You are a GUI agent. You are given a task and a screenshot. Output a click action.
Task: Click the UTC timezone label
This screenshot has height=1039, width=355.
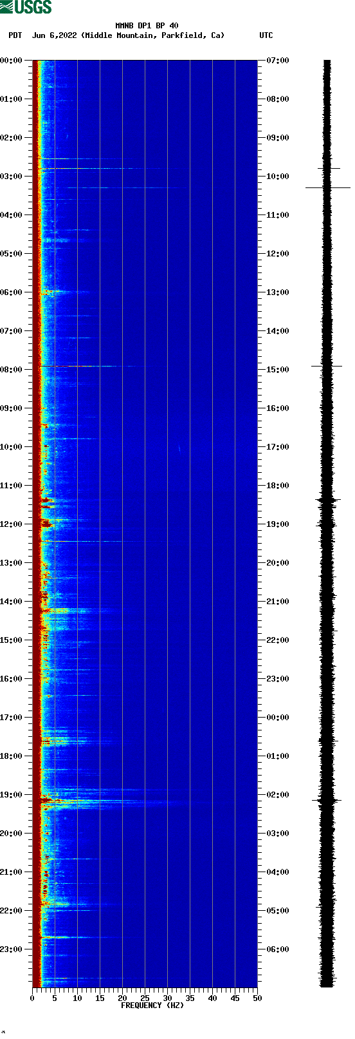click(266, 35)
